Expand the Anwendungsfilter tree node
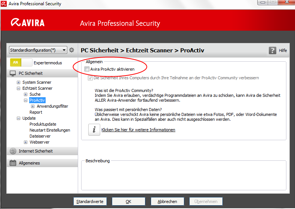The image size is (295, 209). pyautogui.click(x=33, y=106)
